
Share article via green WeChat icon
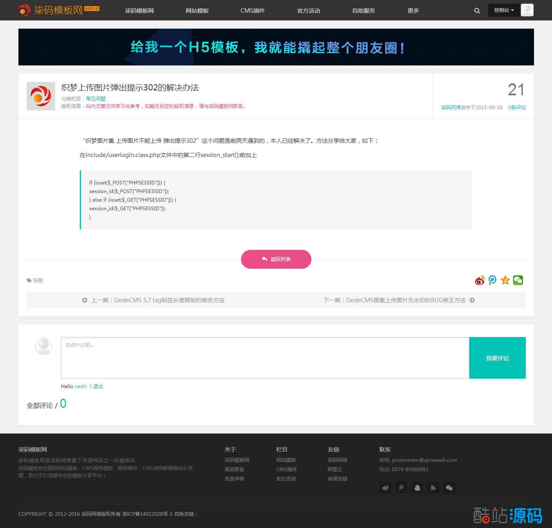point(518,280)
